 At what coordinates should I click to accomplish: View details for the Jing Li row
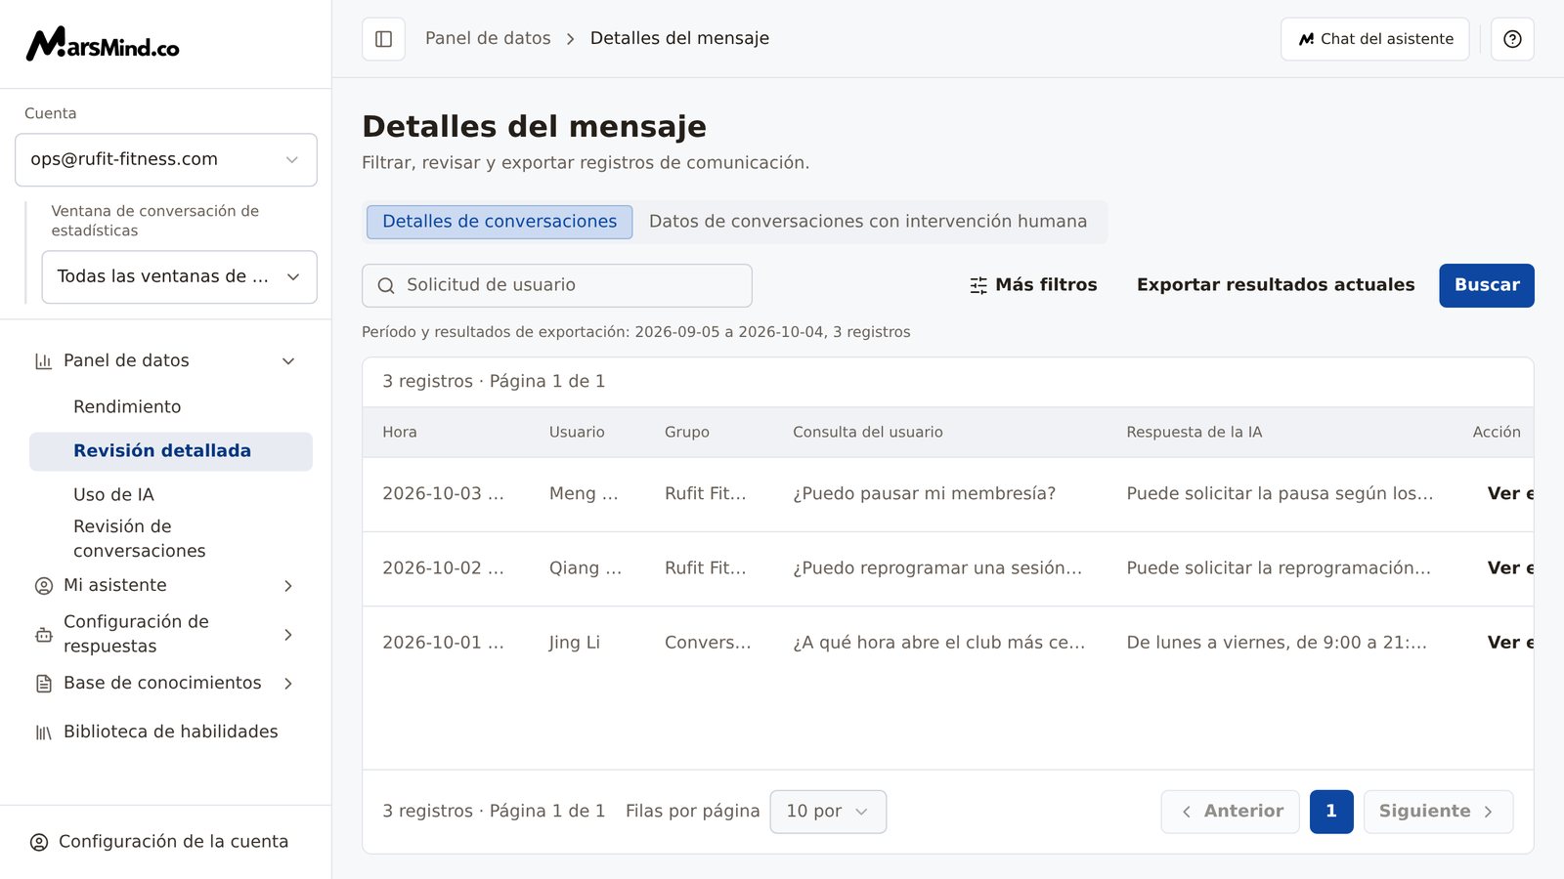(1510, 643)
